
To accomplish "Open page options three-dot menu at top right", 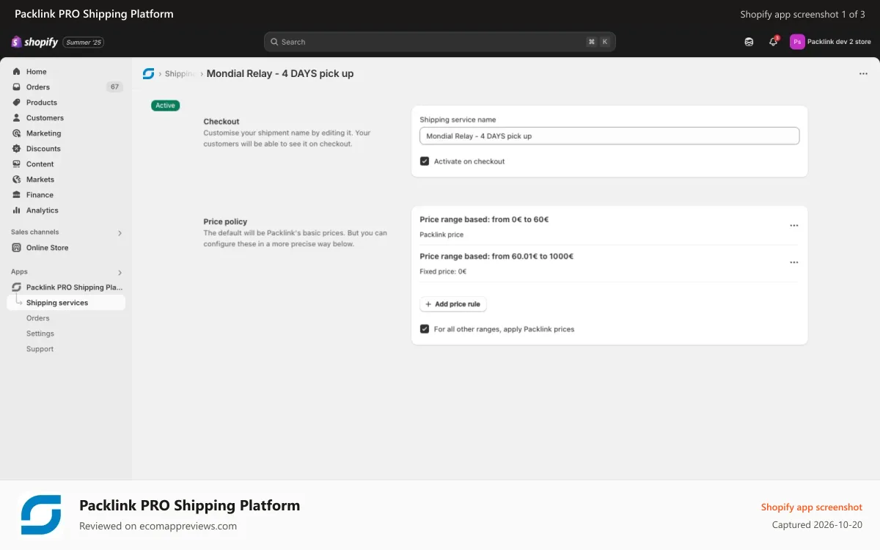I will (x=863, y=74).
